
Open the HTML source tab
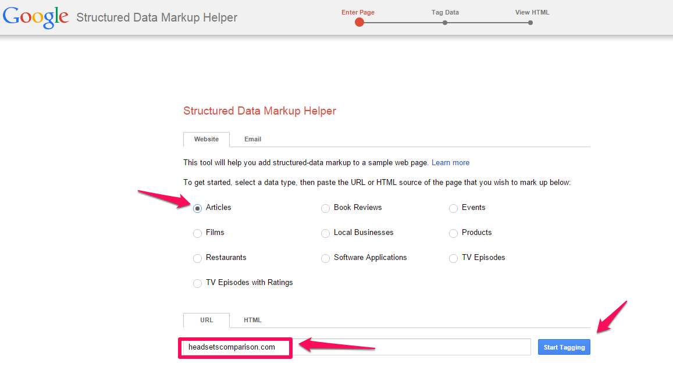252,320
